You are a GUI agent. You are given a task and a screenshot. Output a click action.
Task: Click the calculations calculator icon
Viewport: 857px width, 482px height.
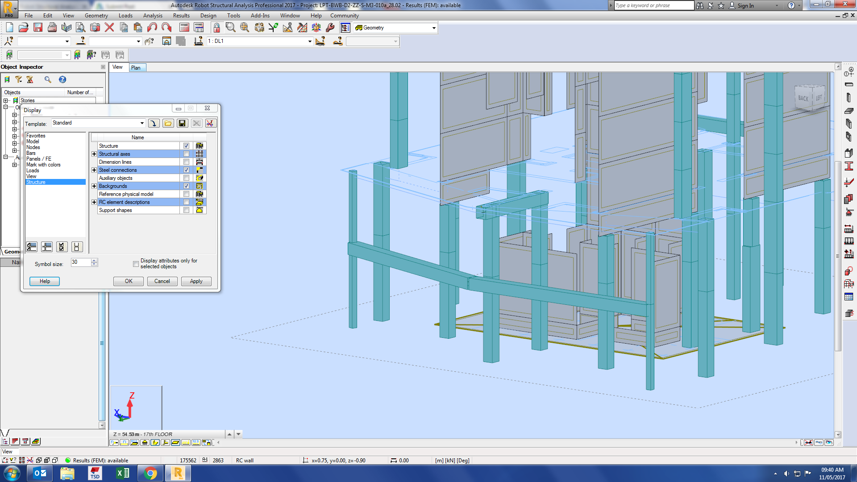coord(184,28)
